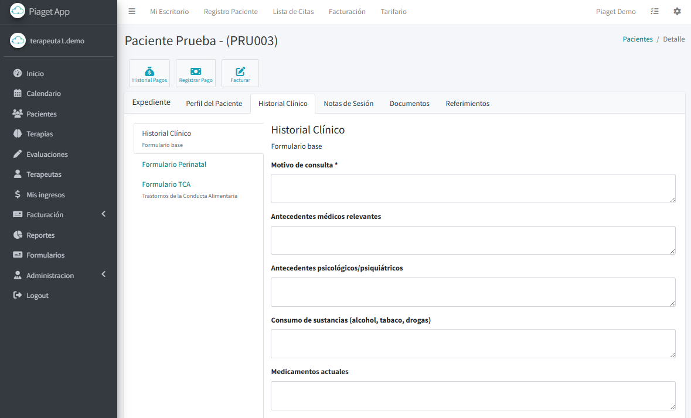691x418 pixels.
Task: Click the Facturar edit icon
Action: [240, 71]
